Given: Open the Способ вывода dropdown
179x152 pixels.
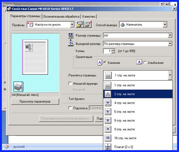Looking at the screenshot, I should pyautogui.click(x=165, y=25).
